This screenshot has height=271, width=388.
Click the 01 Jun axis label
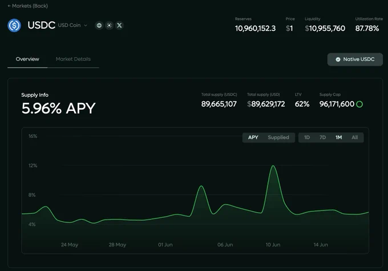165,245
